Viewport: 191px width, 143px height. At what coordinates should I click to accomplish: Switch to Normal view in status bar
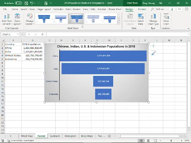tap(141, 141)
